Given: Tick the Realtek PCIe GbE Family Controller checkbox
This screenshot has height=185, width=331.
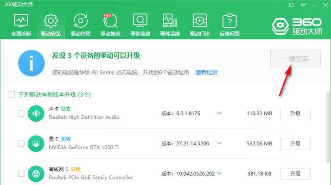Looking at the screenshot, I should pos(21,173).
